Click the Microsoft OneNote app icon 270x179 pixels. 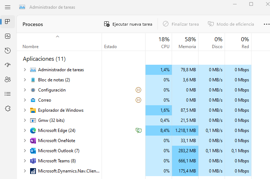click(33, 141)
